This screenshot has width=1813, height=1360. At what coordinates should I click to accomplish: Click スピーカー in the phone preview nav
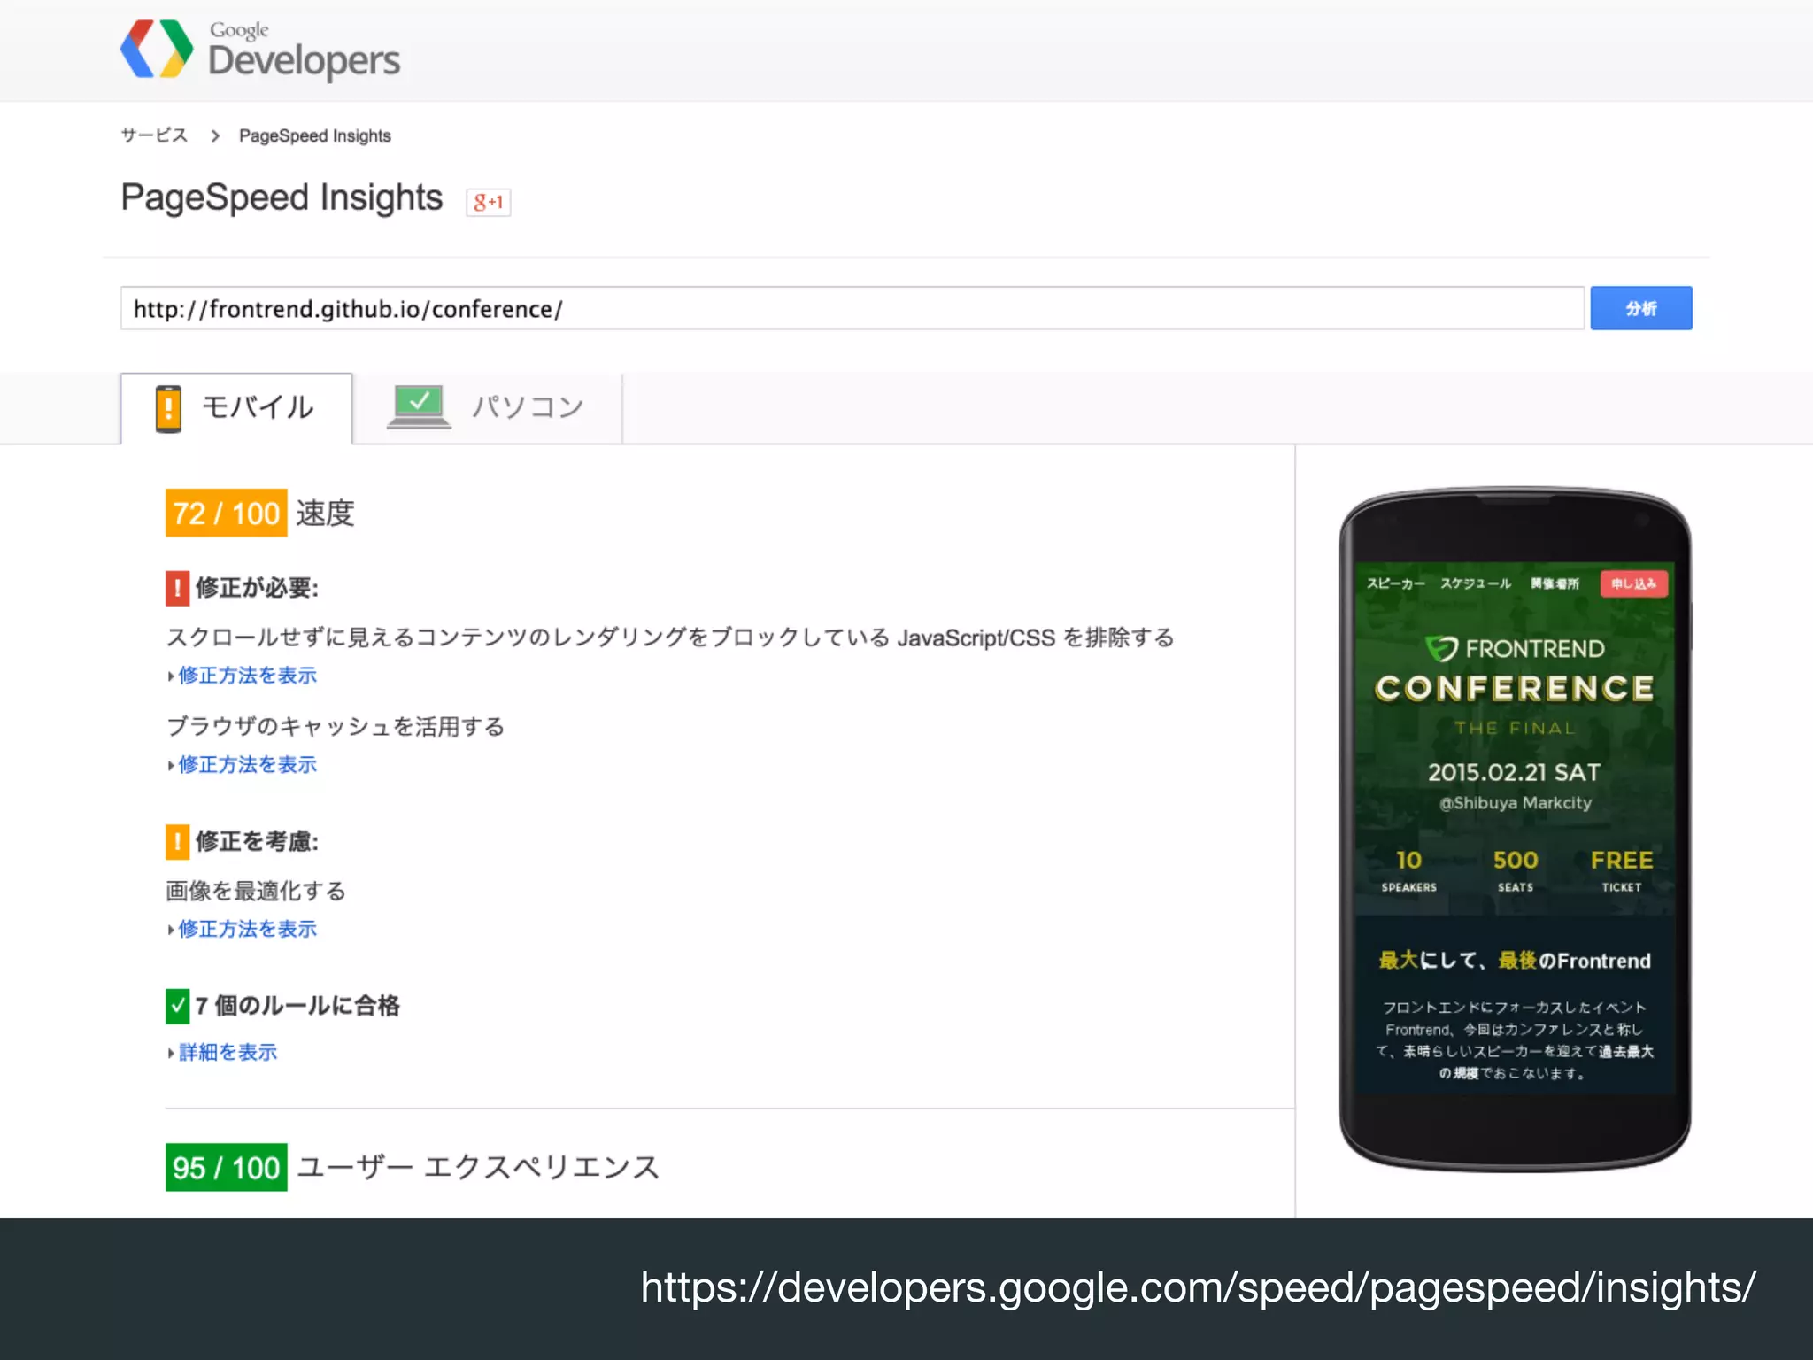point(1395,583)
